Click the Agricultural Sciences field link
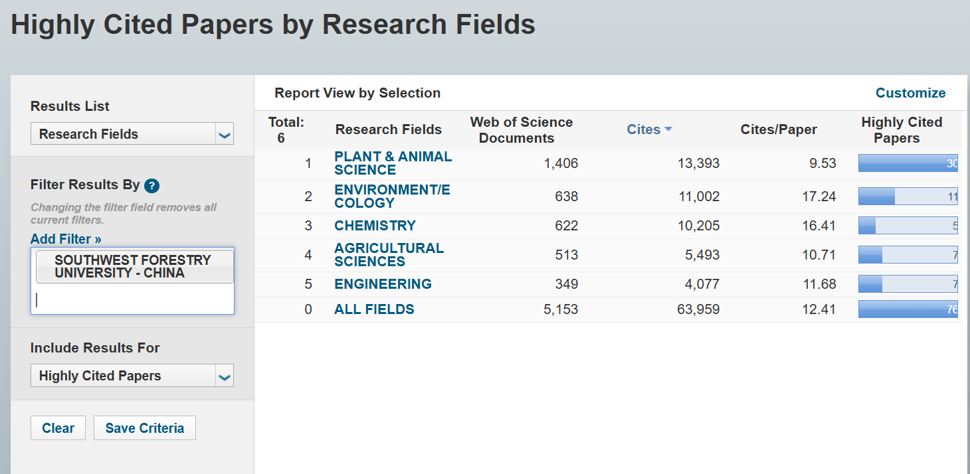Screen dimensions: 970x474 click(x=389, y=255)
